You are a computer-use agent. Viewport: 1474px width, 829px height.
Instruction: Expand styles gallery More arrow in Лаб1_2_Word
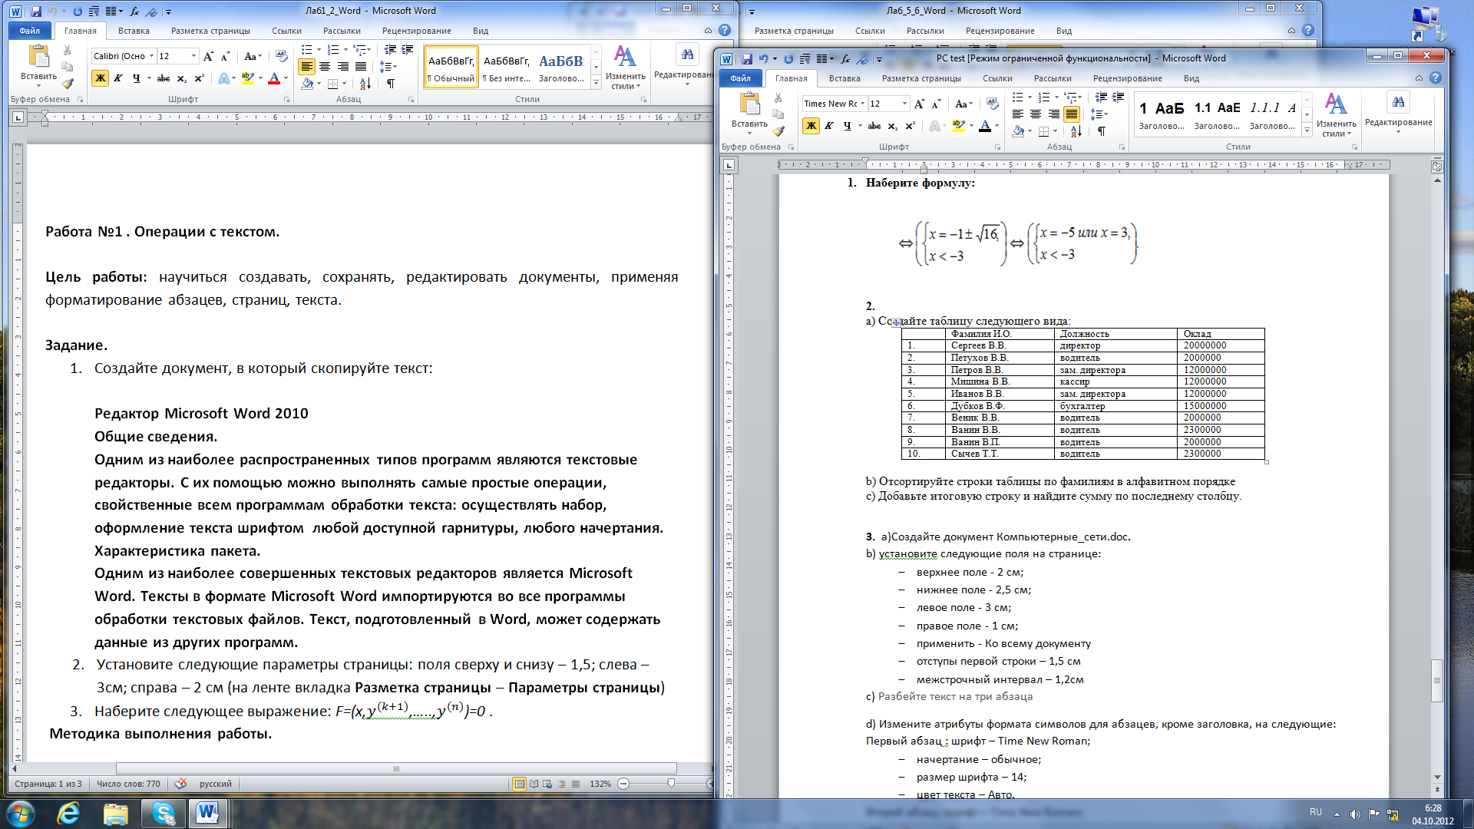click(x=596, y=83)
